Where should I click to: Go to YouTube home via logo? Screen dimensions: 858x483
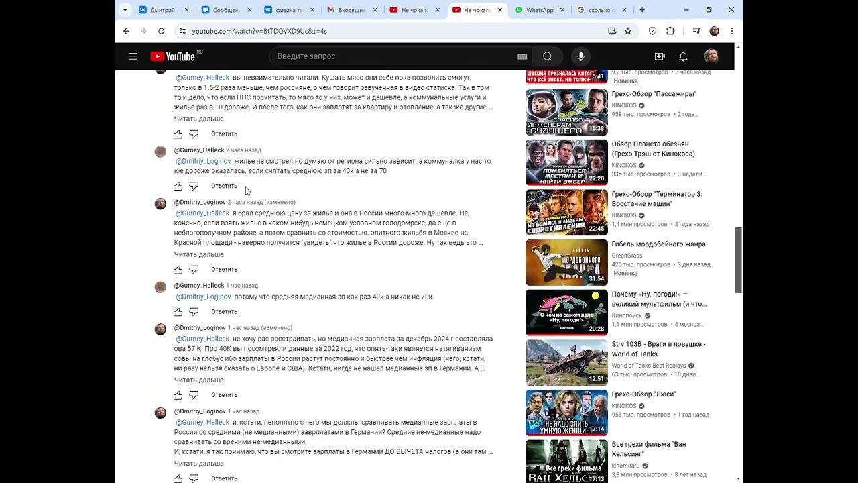click(x=172, y=56)
